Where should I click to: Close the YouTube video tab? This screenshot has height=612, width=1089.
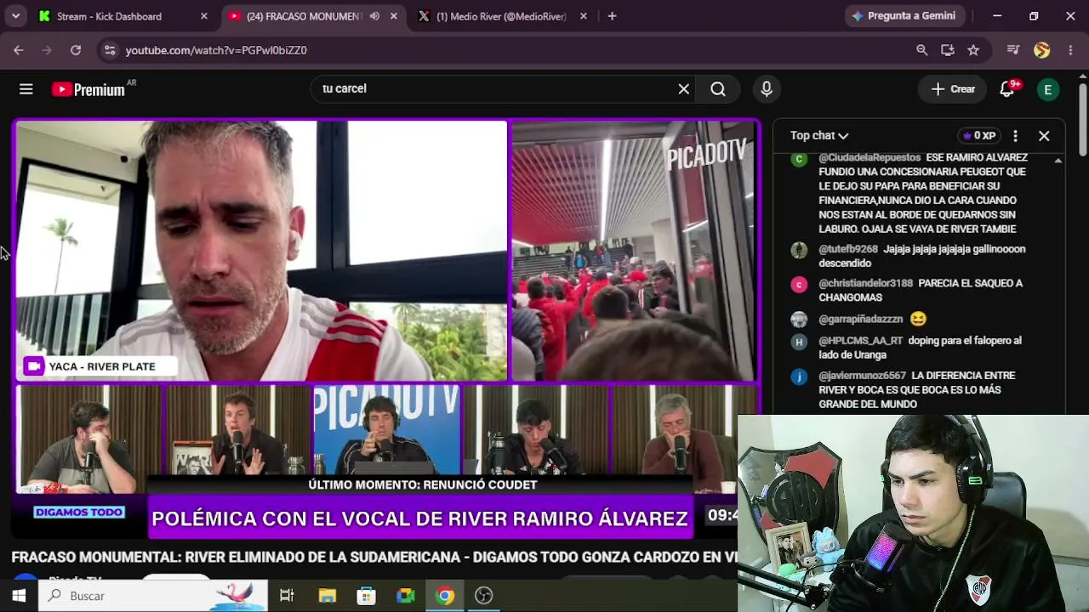[x=393, y=16]
